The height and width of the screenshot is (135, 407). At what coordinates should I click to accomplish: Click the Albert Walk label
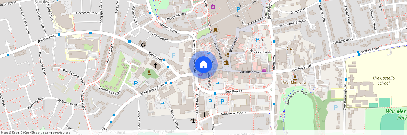(209, 82)
